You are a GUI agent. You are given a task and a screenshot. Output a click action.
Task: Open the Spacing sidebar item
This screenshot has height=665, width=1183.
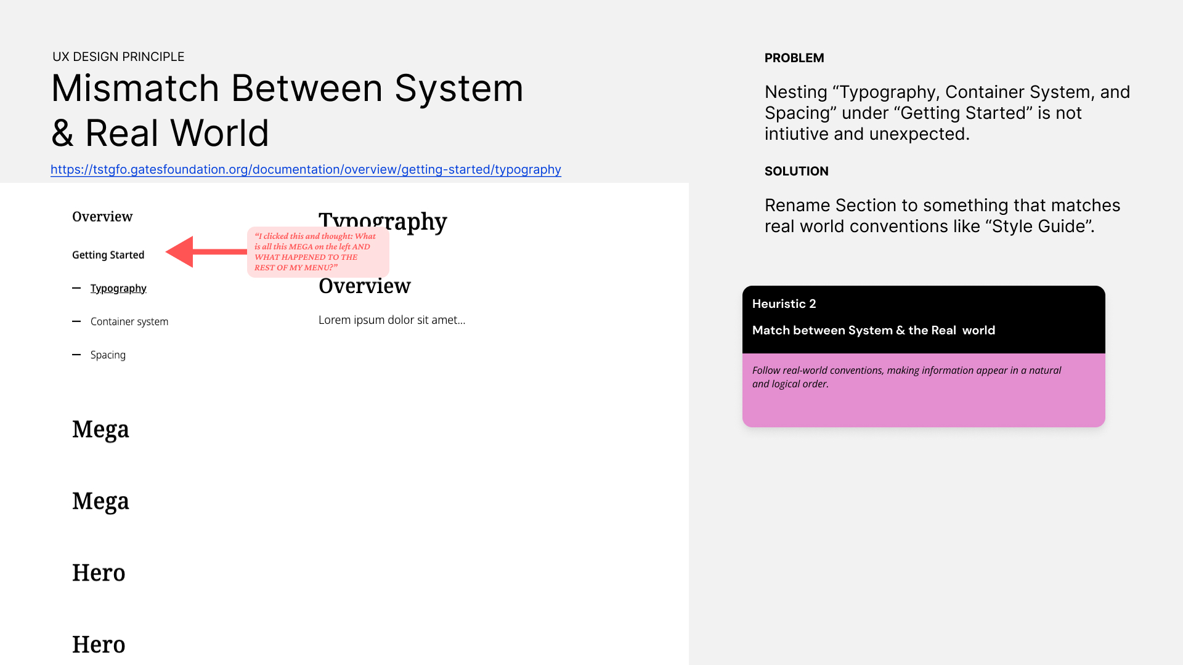[x=108, y=355]
